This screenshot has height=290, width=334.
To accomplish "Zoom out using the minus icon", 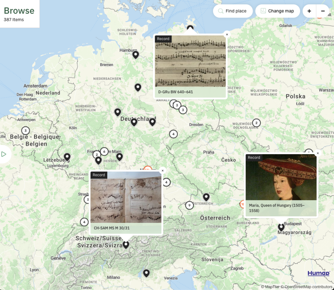I will pyautogui.click(x=323, y=11).
